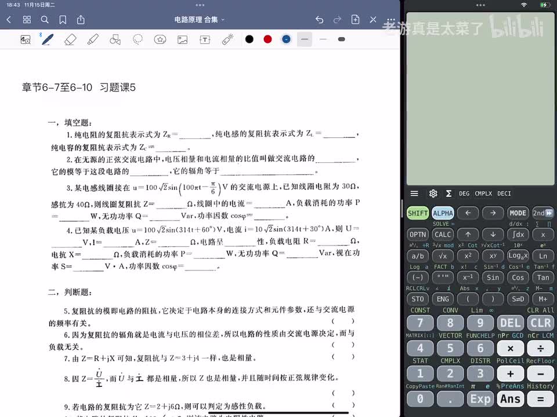Insert an image with the photo tool

coord(183,39)
